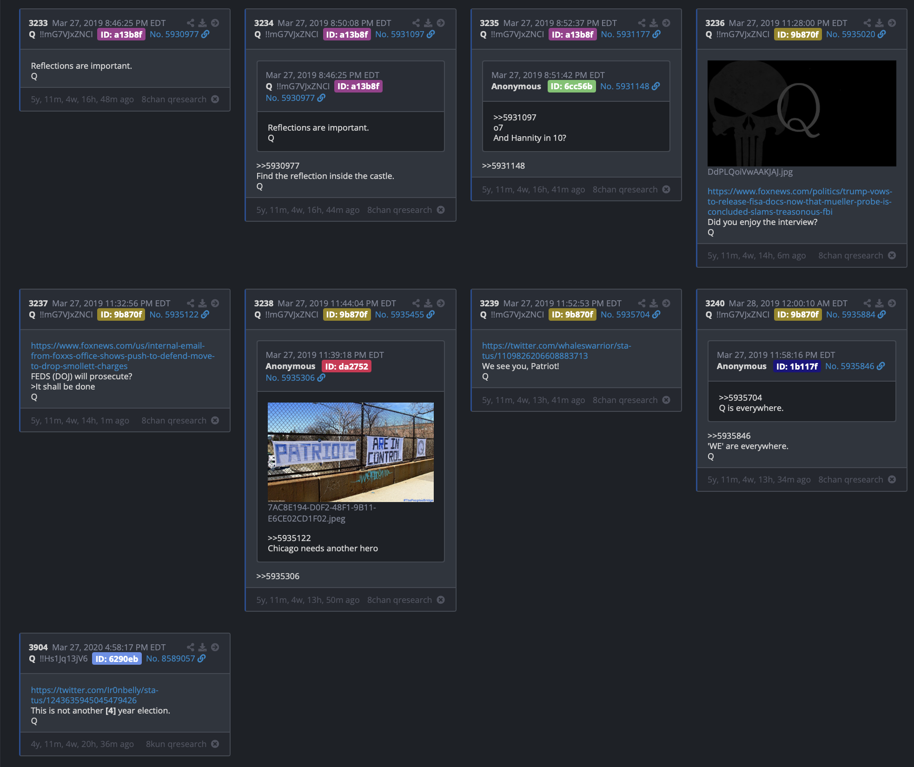Click 8kun qresearch label on post 3904
Screen dimensions: 914x767
pos(176,744)
